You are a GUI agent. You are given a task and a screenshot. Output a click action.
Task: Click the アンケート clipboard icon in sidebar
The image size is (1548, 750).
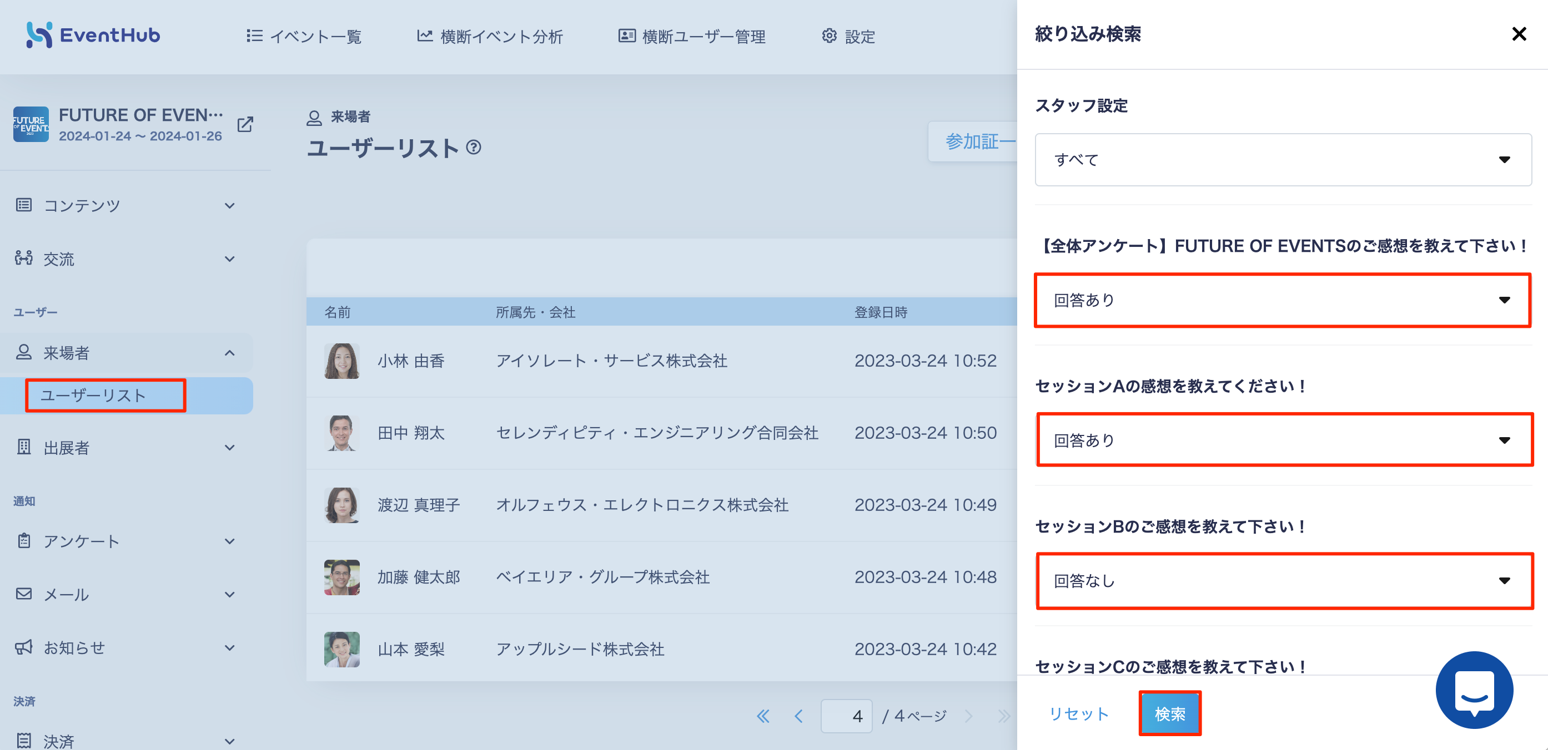23,540
